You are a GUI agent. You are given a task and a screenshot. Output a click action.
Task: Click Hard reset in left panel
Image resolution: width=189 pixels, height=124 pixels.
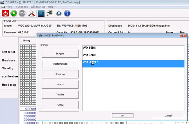click(x=9, y=60)
